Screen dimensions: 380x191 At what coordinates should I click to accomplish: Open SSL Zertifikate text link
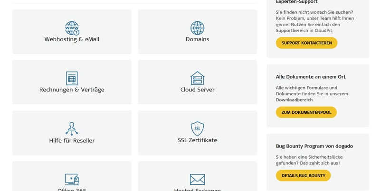[x=197, y=140]
